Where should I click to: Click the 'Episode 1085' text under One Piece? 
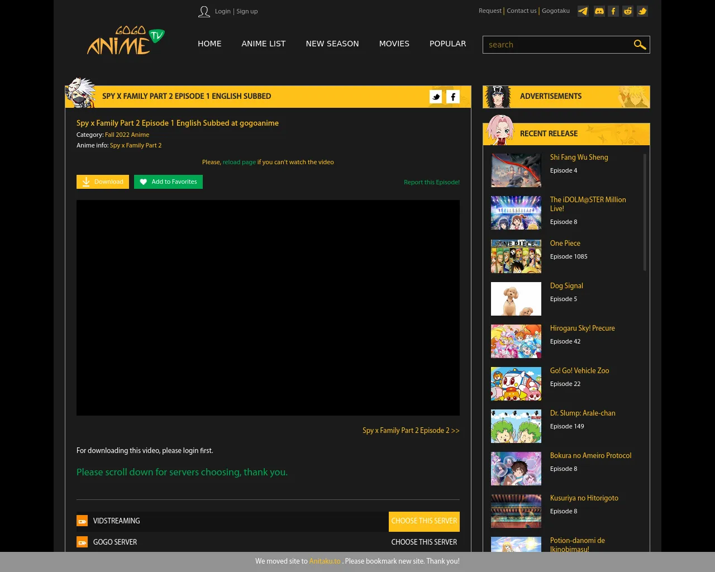pos(569,257)
